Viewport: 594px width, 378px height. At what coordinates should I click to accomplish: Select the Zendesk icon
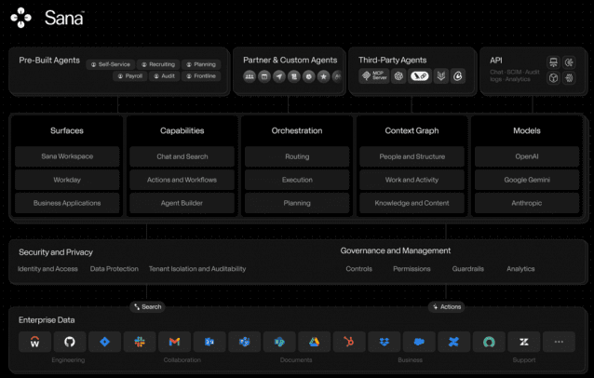point(524,342)
